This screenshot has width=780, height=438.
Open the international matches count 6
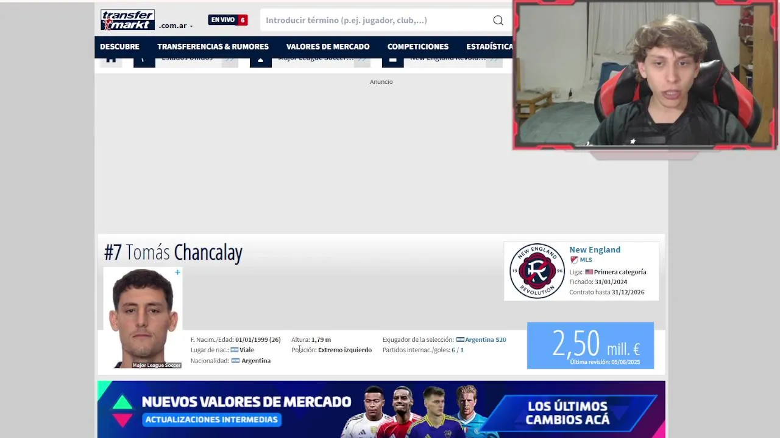pyautogui.click(x=453, y=350)
